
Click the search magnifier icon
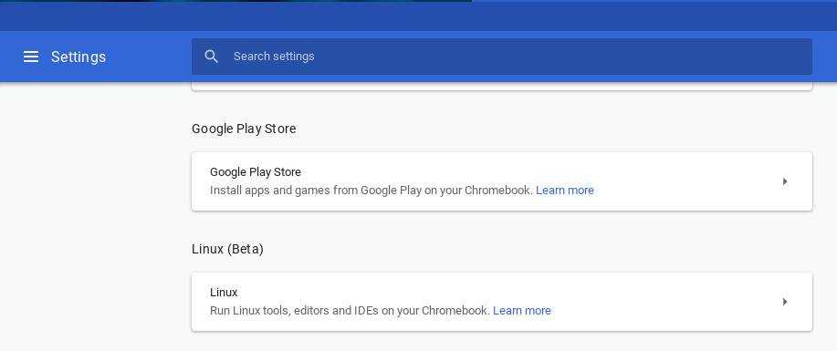coord(212,57)
